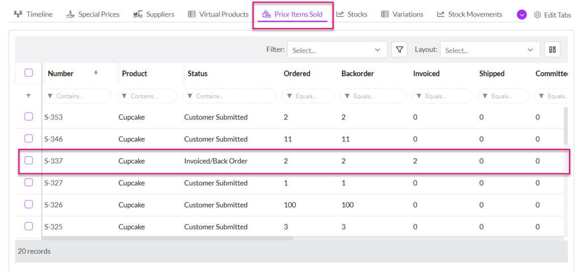This screenshot has width=581, height=272.
Task: Tick the checkbox for S-326
Action: (x=28, y=204)
